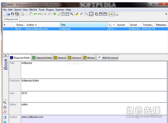168x123 pixels.
Task: Add new BibTeX entry with green plus
Action: (55, 14)
